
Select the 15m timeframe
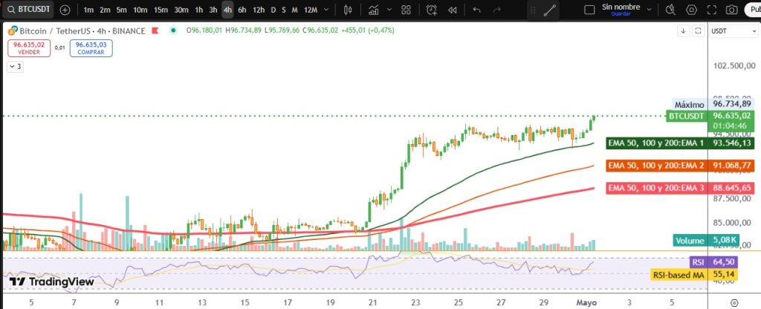[x=161, y=10]
